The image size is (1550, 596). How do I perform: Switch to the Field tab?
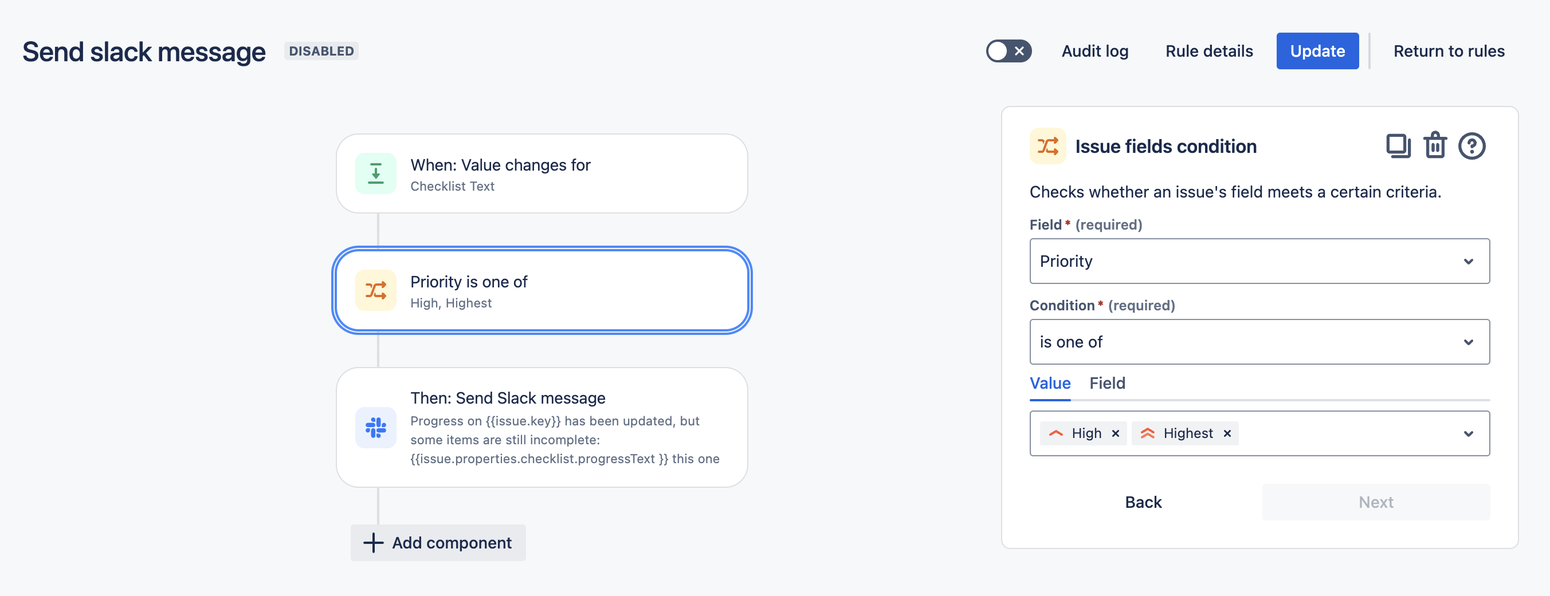pyautogui.click(x=1107, y=383)
